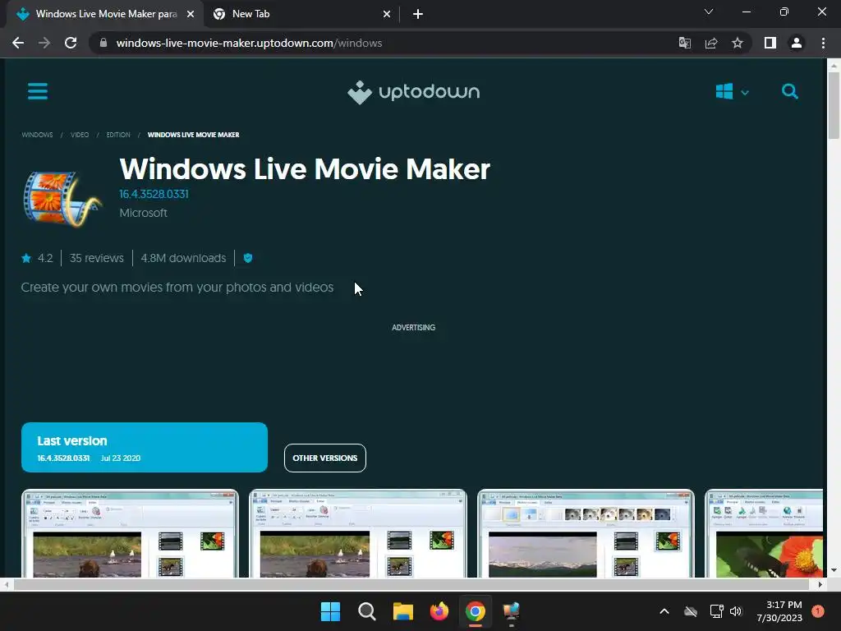Click the volume speaker tray icon
The height and width of the screenshot is (631, 841).
point(736,611)
